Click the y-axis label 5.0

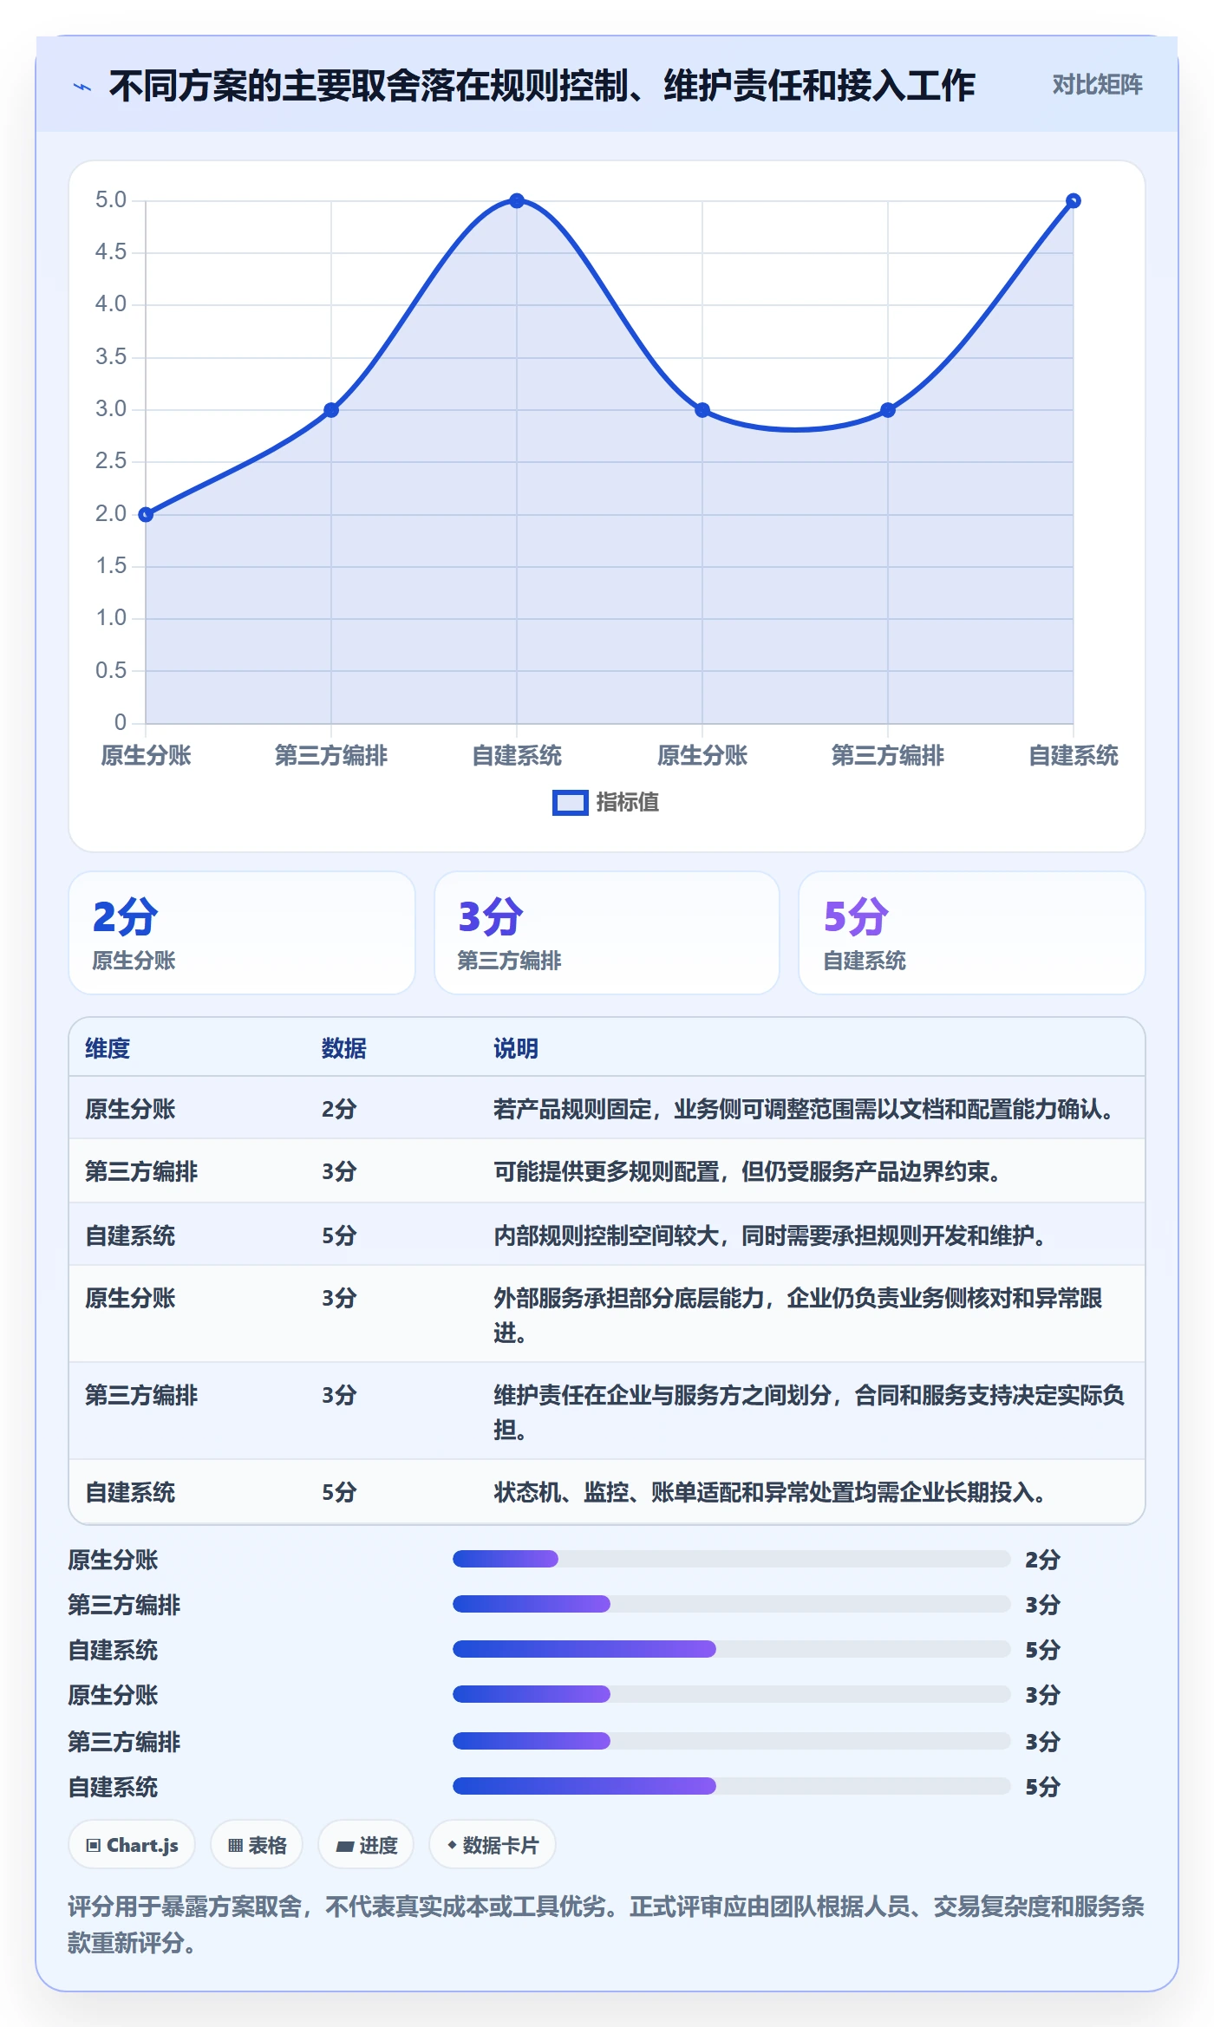[x=111, y=200]
